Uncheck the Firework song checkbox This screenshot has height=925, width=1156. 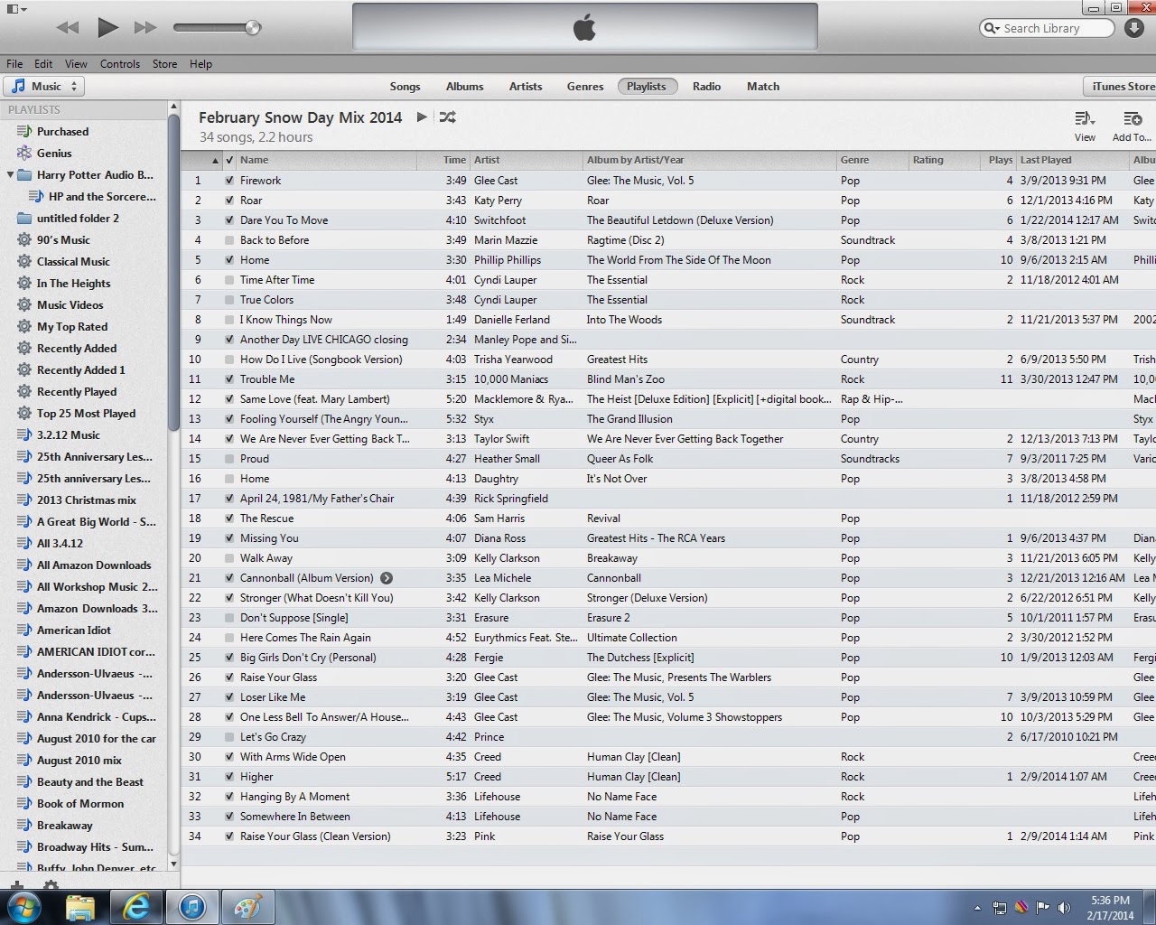(x=229, y=181)
